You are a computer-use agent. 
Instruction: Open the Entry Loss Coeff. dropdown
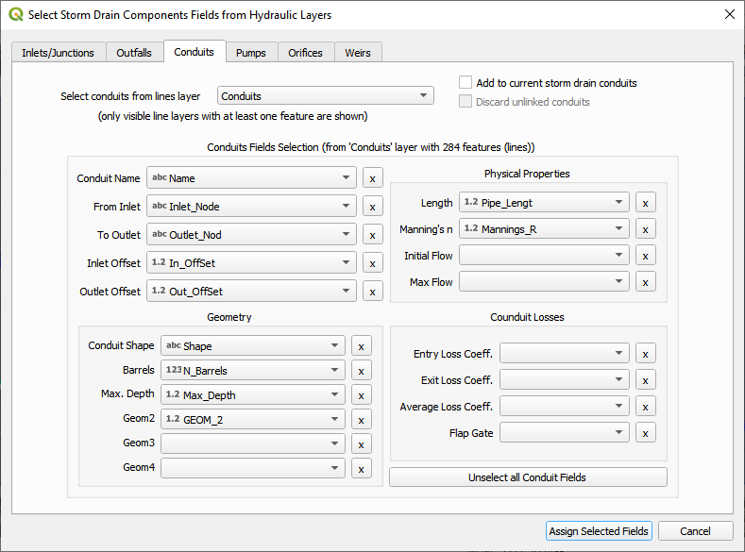tap(564, 354)
